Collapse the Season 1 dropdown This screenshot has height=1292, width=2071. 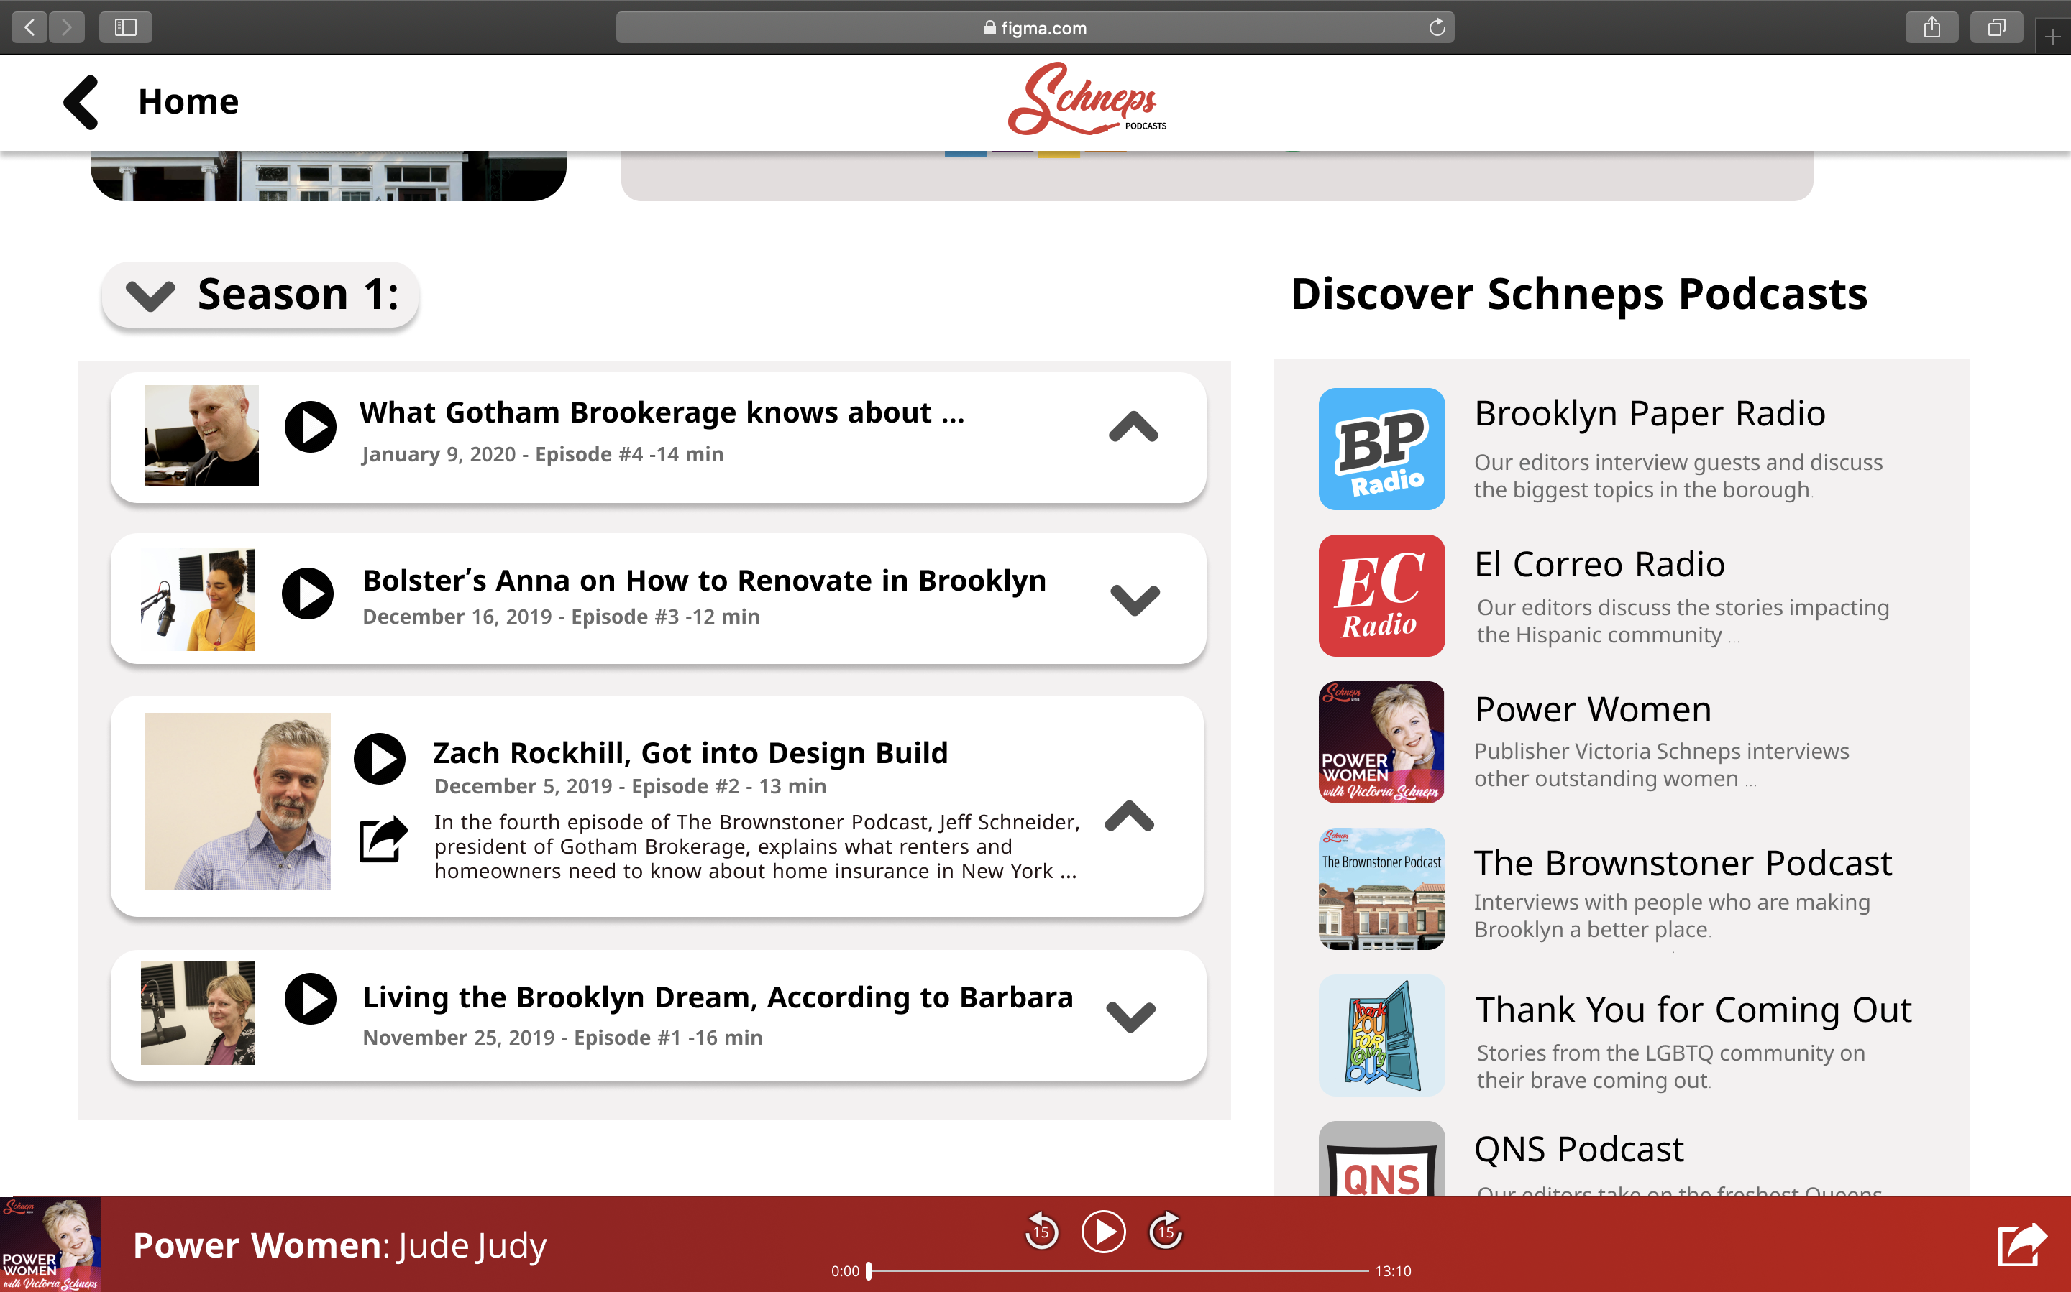point(260,295)
